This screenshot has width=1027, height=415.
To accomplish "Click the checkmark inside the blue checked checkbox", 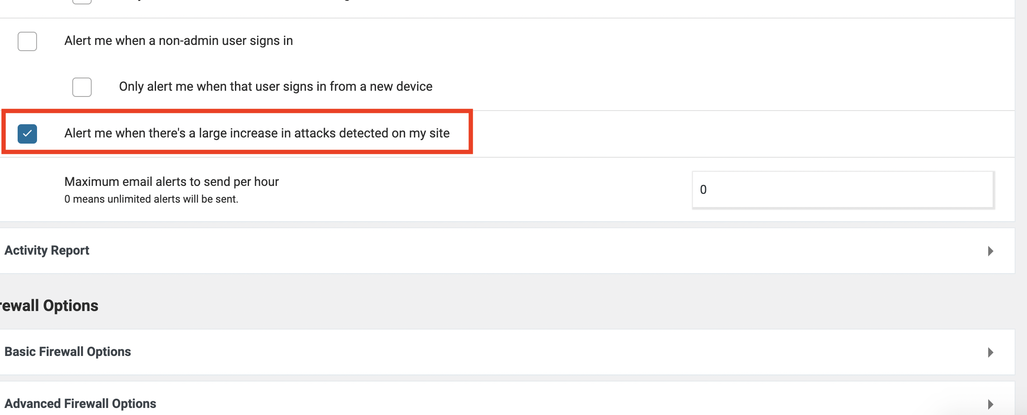I will tap(27, 133).
